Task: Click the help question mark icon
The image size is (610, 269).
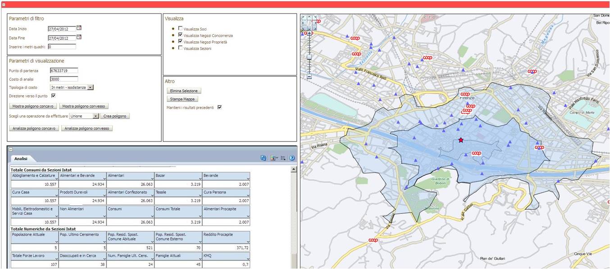Action: (292, 158)
